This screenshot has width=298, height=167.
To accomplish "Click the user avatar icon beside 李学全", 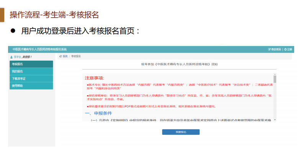I will (x=11, y=57).
